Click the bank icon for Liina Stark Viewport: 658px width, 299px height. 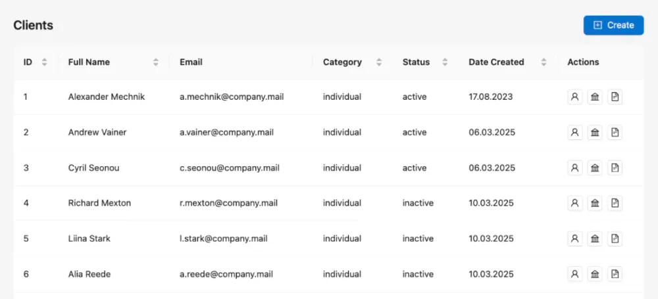(595, 239)
